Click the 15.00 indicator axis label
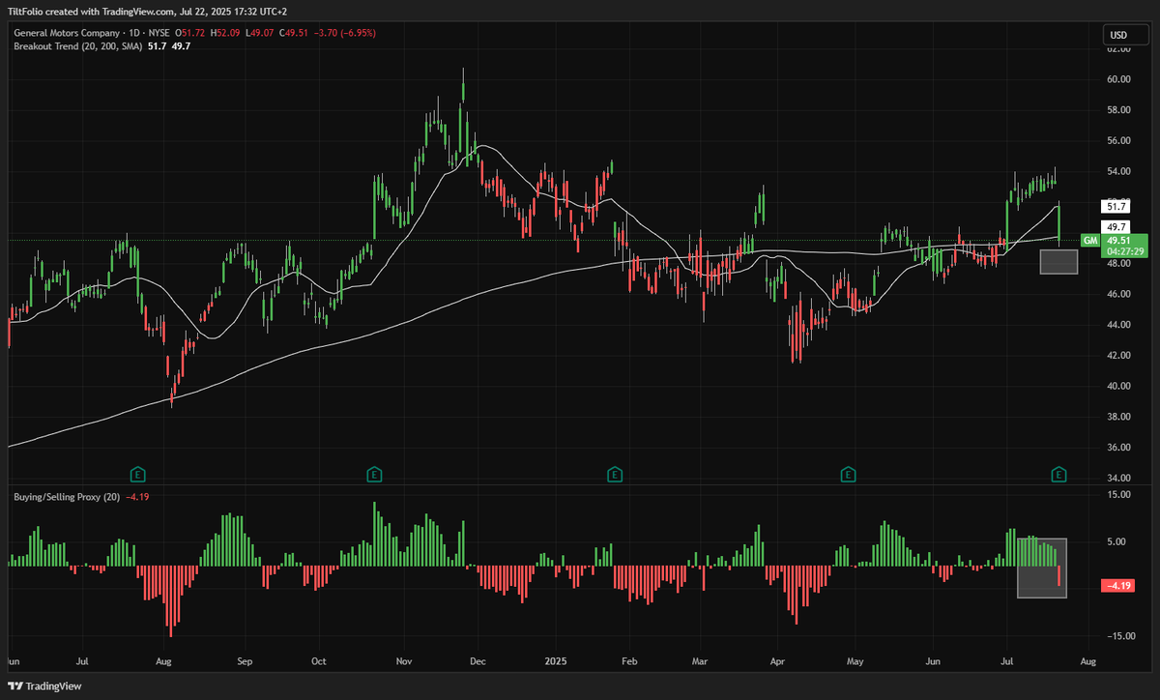 1118,495
